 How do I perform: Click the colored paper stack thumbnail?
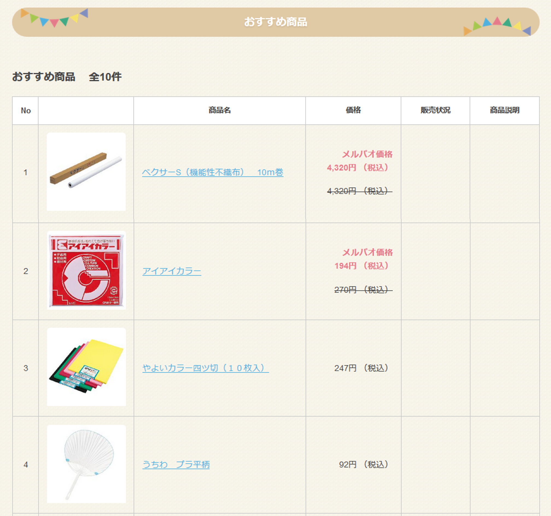pyautogui.click(x=86, y=367)
